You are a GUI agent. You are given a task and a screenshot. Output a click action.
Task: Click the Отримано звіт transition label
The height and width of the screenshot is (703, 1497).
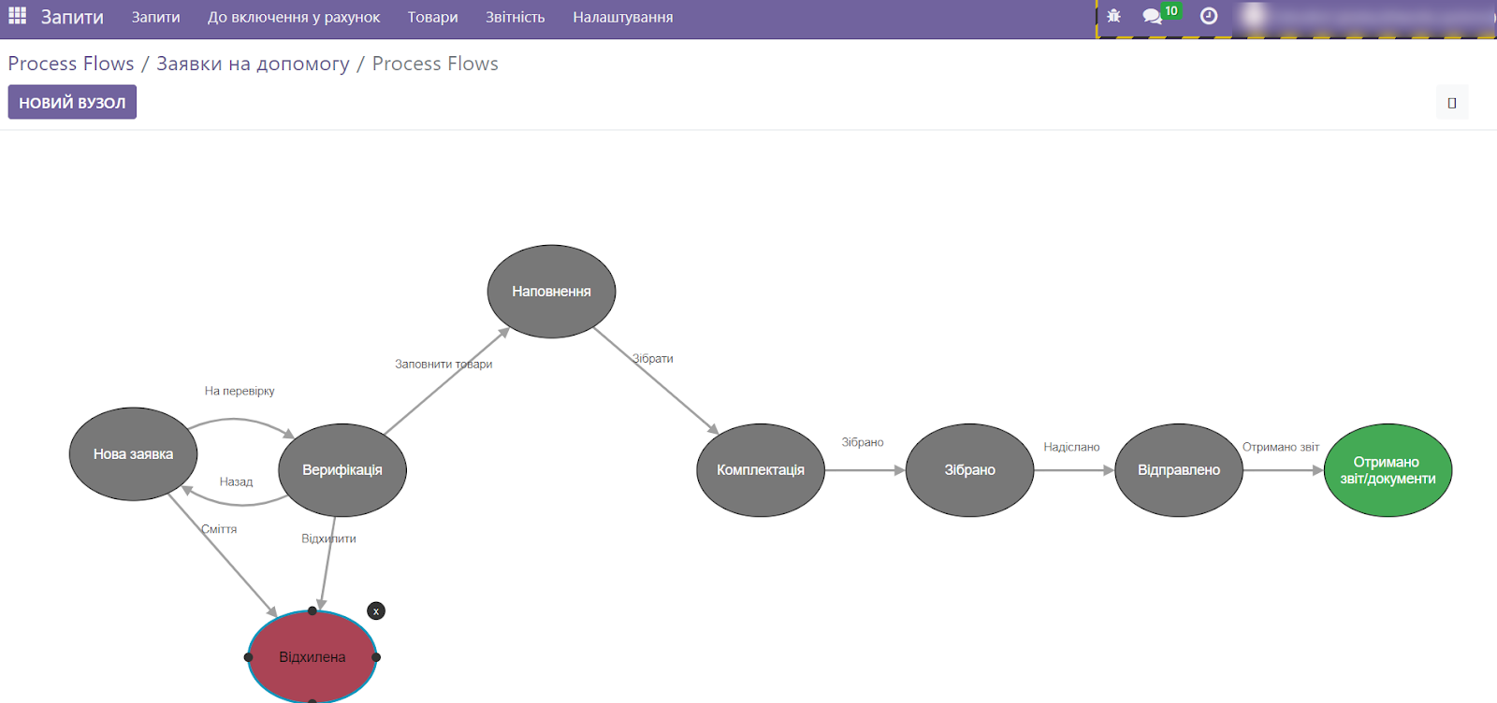click(x=1281, y=447)
